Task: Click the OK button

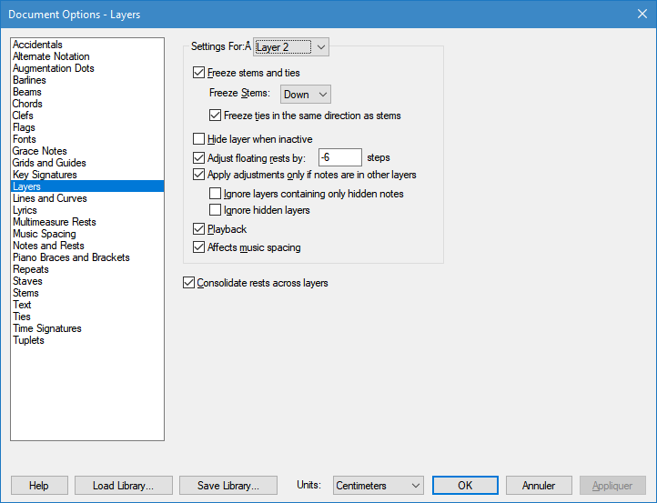Action: point(465,486)
